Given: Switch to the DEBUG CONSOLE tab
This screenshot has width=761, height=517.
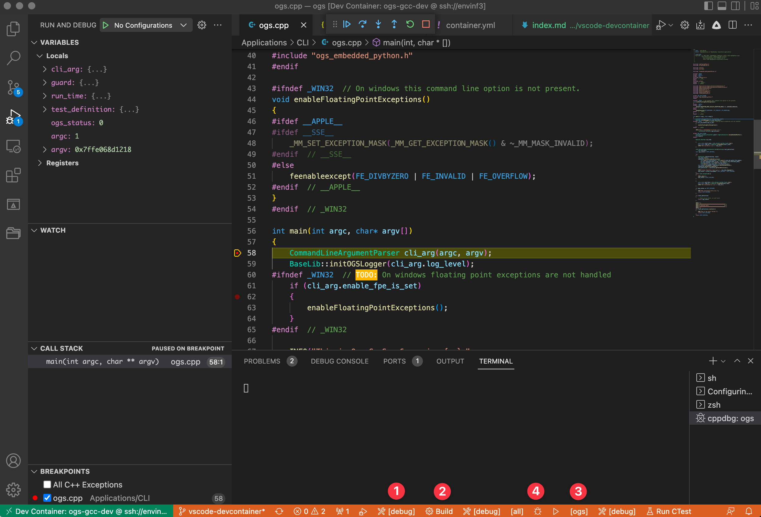Looking at the screenshot, I should (339, 361).
